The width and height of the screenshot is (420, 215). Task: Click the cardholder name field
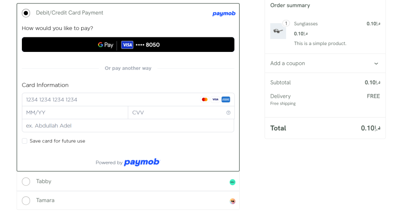click(x=128, y=126)
